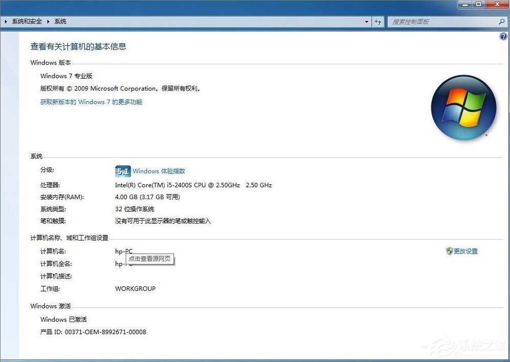Click the back arrow at the breadcrumb start
This screenshot has width=510, height=362.
(x=6, y=21)
